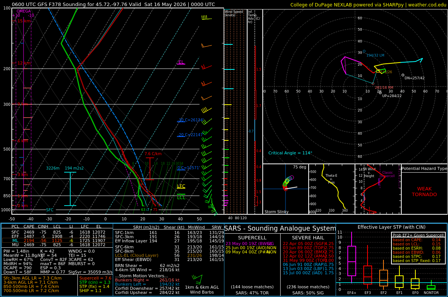The image size is (448, 297).
Task: Click the 'Inf. Temp. Adv.' panel header
Action: pos(254,17)
